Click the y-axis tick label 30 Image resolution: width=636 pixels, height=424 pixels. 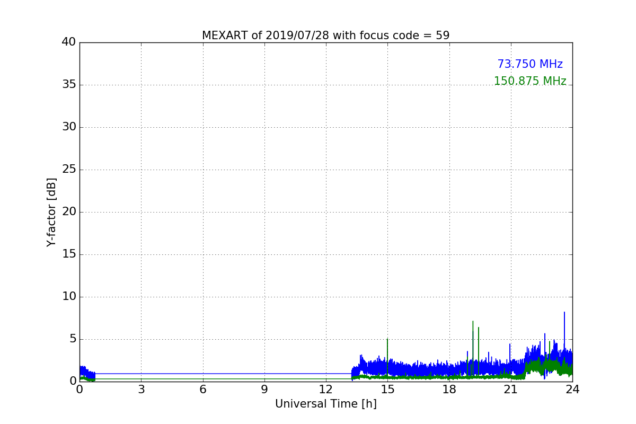coord(69,127)
